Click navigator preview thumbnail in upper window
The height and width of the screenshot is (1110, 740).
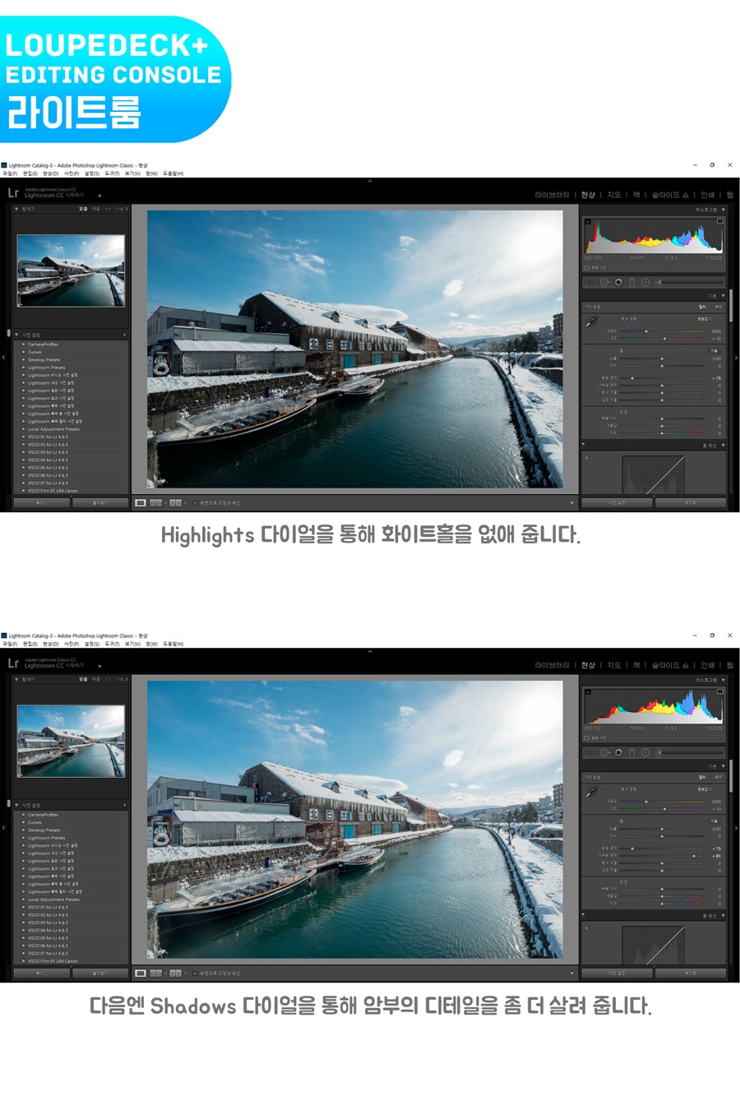coord(71,271)
